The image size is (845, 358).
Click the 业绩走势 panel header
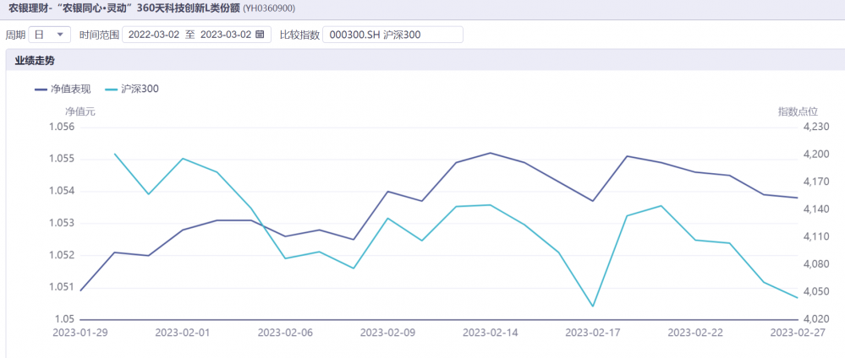[x=35, y=61]
